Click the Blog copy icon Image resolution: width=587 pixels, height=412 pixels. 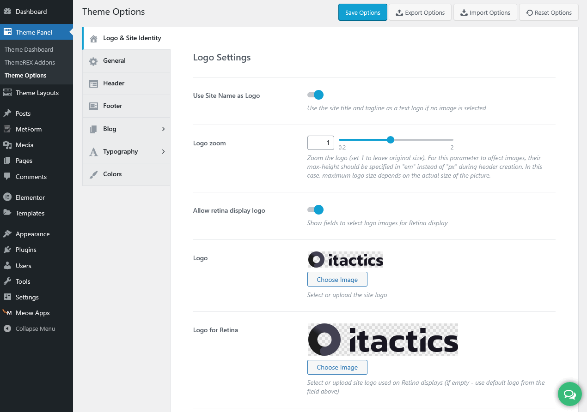click(93, 130)
